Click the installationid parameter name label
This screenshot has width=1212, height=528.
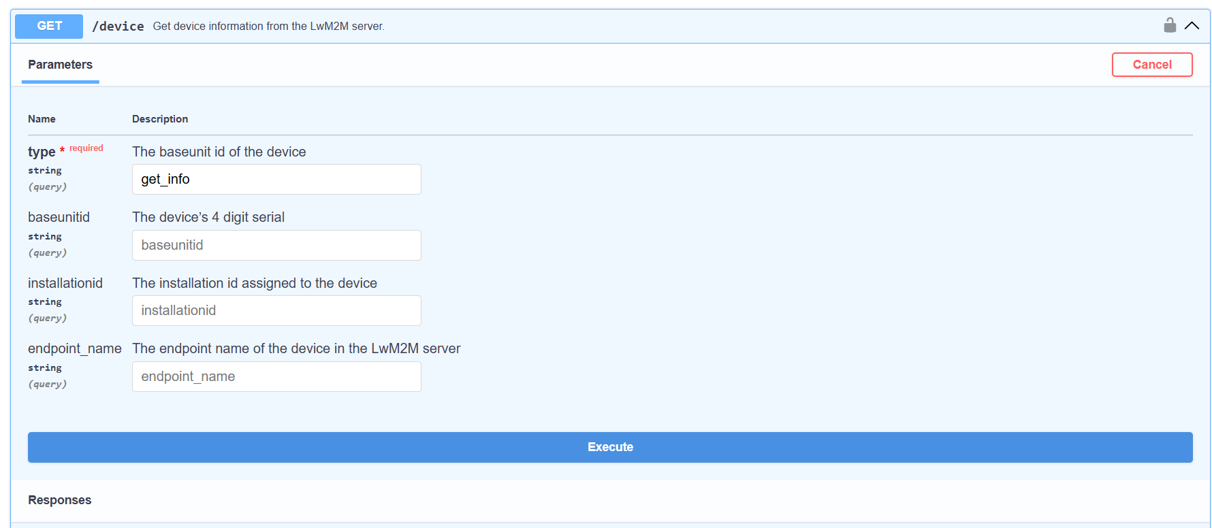(65, 283)
